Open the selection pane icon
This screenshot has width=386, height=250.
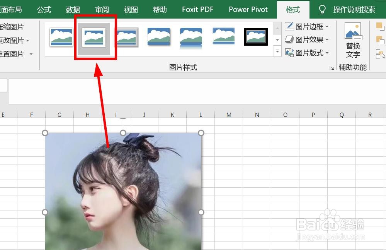pos(380,53)
